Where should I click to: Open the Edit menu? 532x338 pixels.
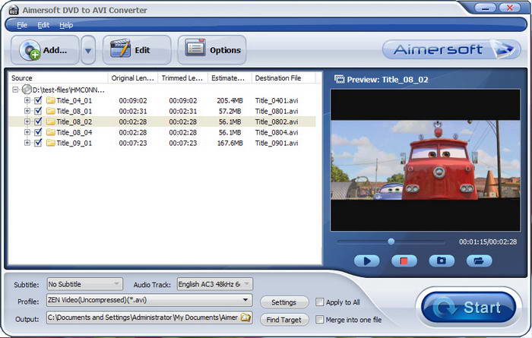tap(43, 25)
